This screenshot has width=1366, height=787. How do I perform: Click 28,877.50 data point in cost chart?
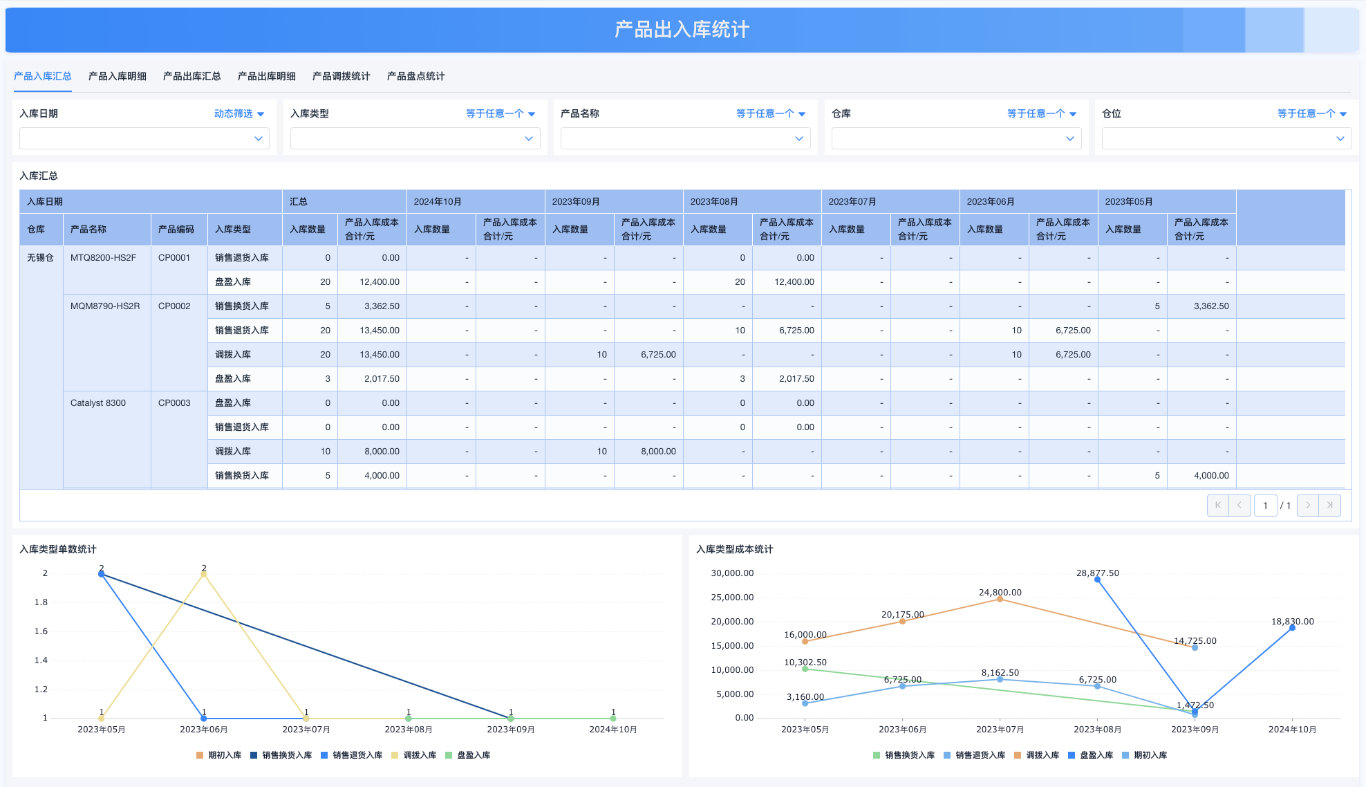1097,580
